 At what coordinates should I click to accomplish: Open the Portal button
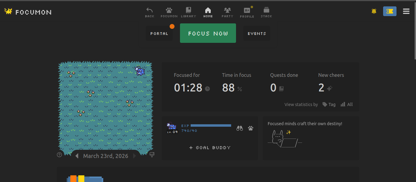pos(159,34)
